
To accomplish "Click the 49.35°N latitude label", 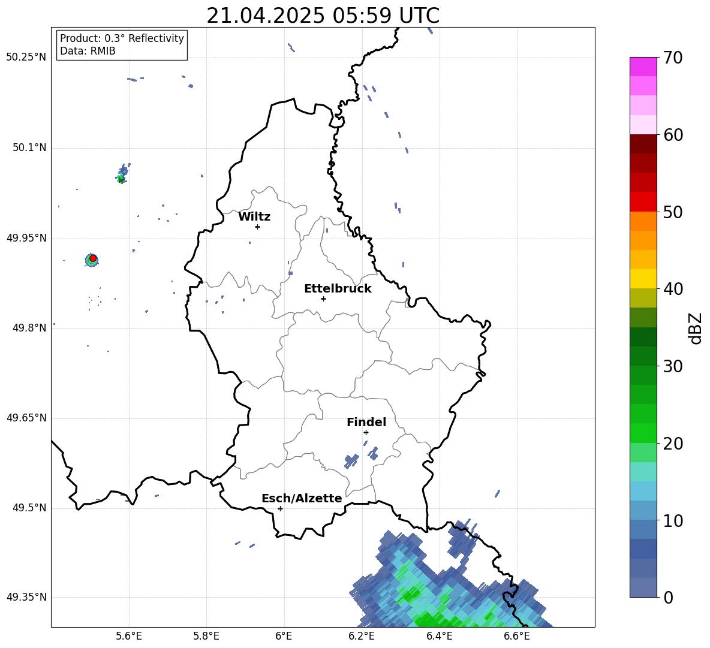I will [x=26, y=597].
